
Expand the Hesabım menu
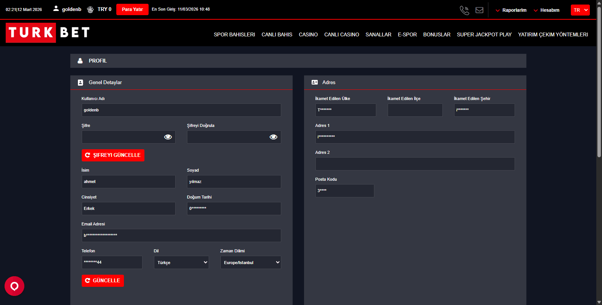click(x=547, y=10)
